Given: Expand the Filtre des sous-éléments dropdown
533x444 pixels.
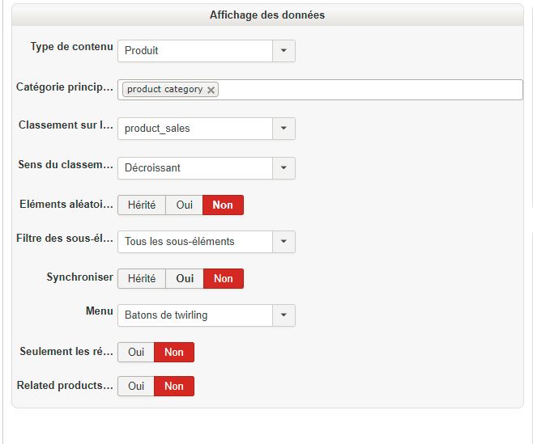Looking at the screenshot, I should click(x=284, y=241).
